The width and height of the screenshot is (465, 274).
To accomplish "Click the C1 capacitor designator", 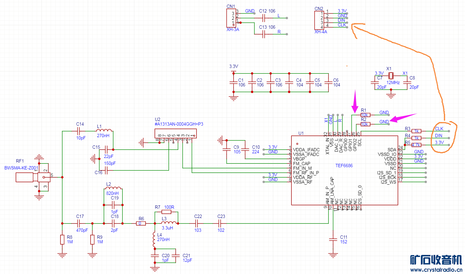I will (x=241, y=80).
